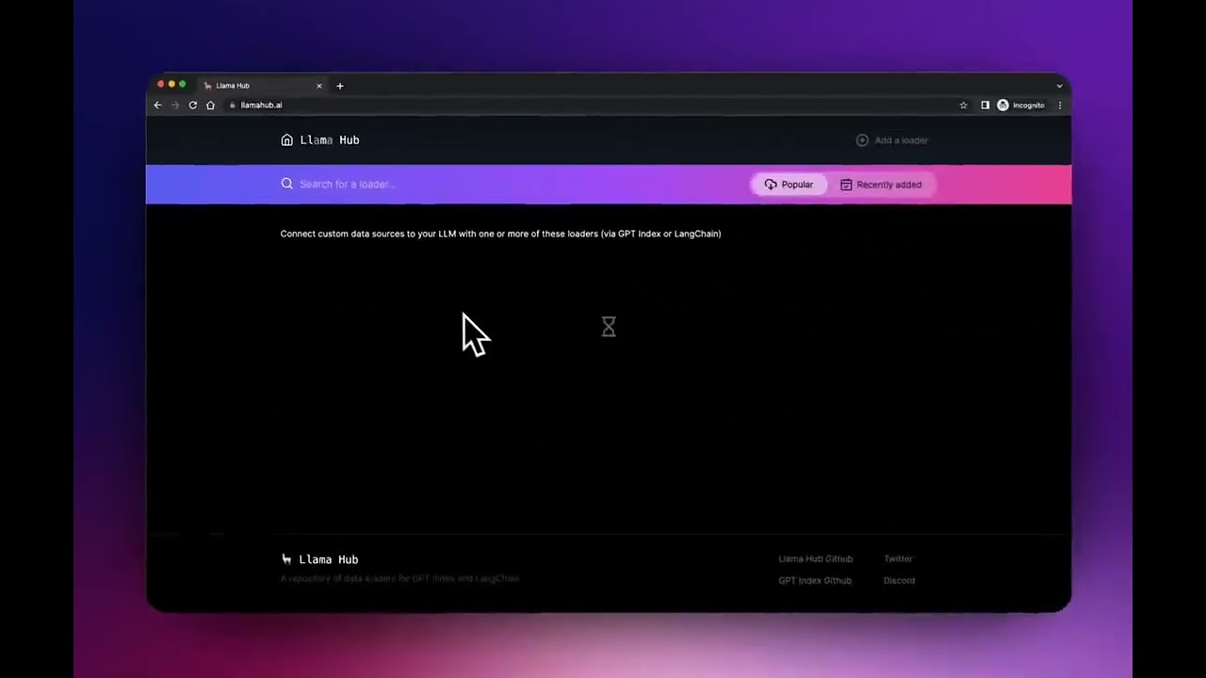Click the Incognito profile icon
The image size is (1206, 678).
[1002, 105]
